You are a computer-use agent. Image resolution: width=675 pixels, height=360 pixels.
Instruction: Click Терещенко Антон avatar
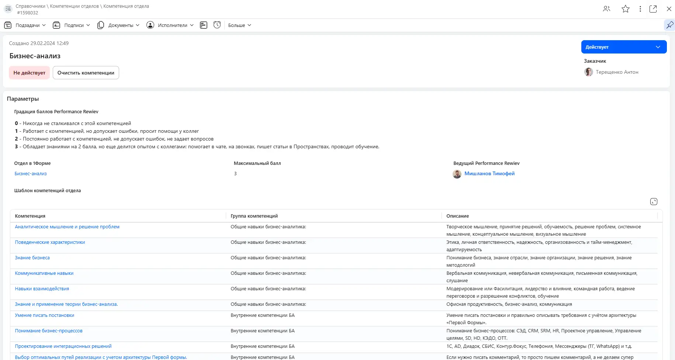pyautogui.click(x=589, y=72)
